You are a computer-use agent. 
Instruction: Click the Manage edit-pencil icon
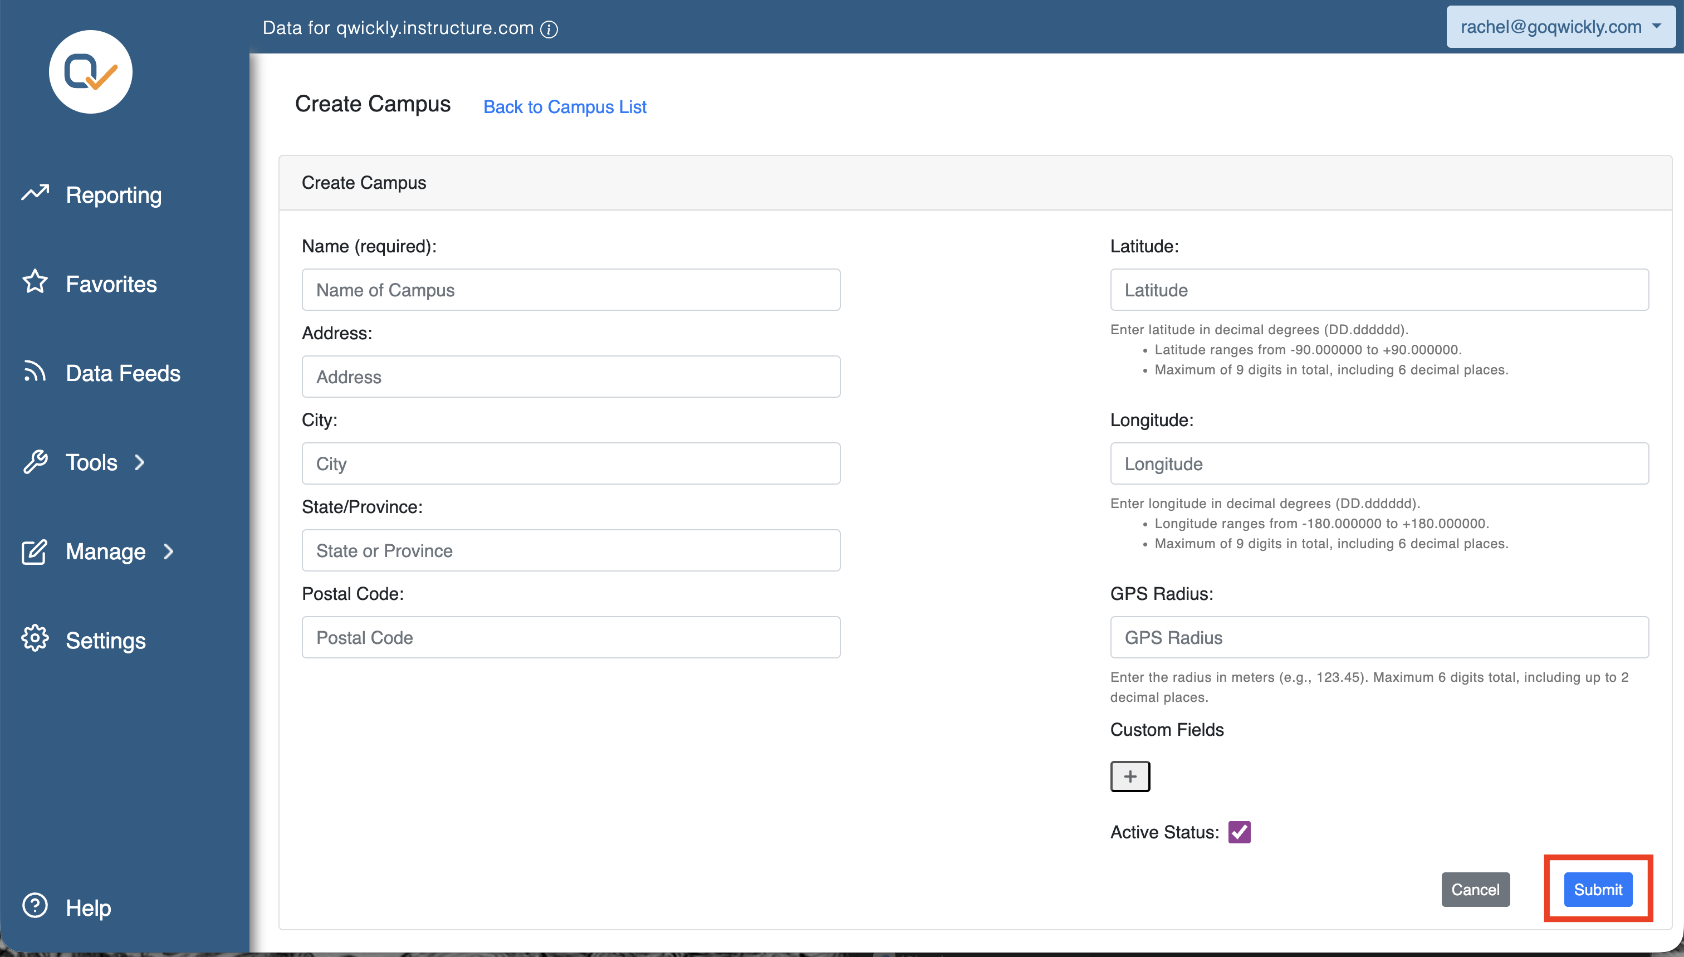34,551
